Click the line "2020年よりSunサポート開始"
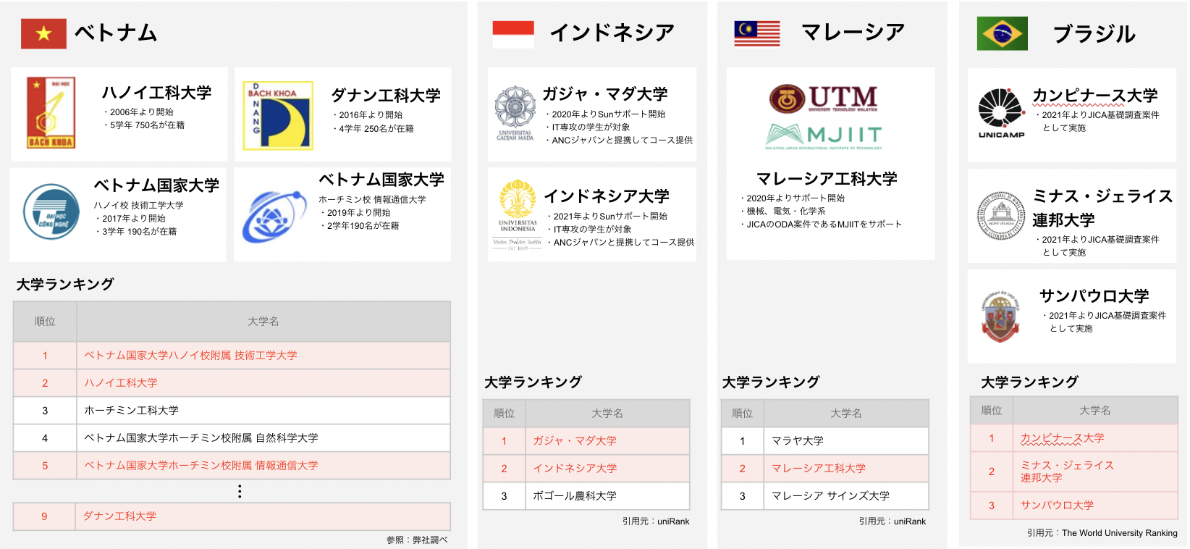 pyautogui.click(x=605, y=114)
